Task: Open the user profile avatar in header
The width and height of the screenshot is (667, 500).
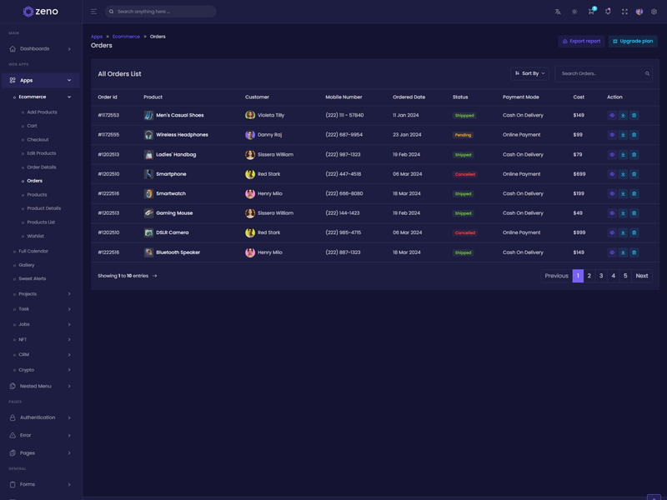Action: coord(639,12)
